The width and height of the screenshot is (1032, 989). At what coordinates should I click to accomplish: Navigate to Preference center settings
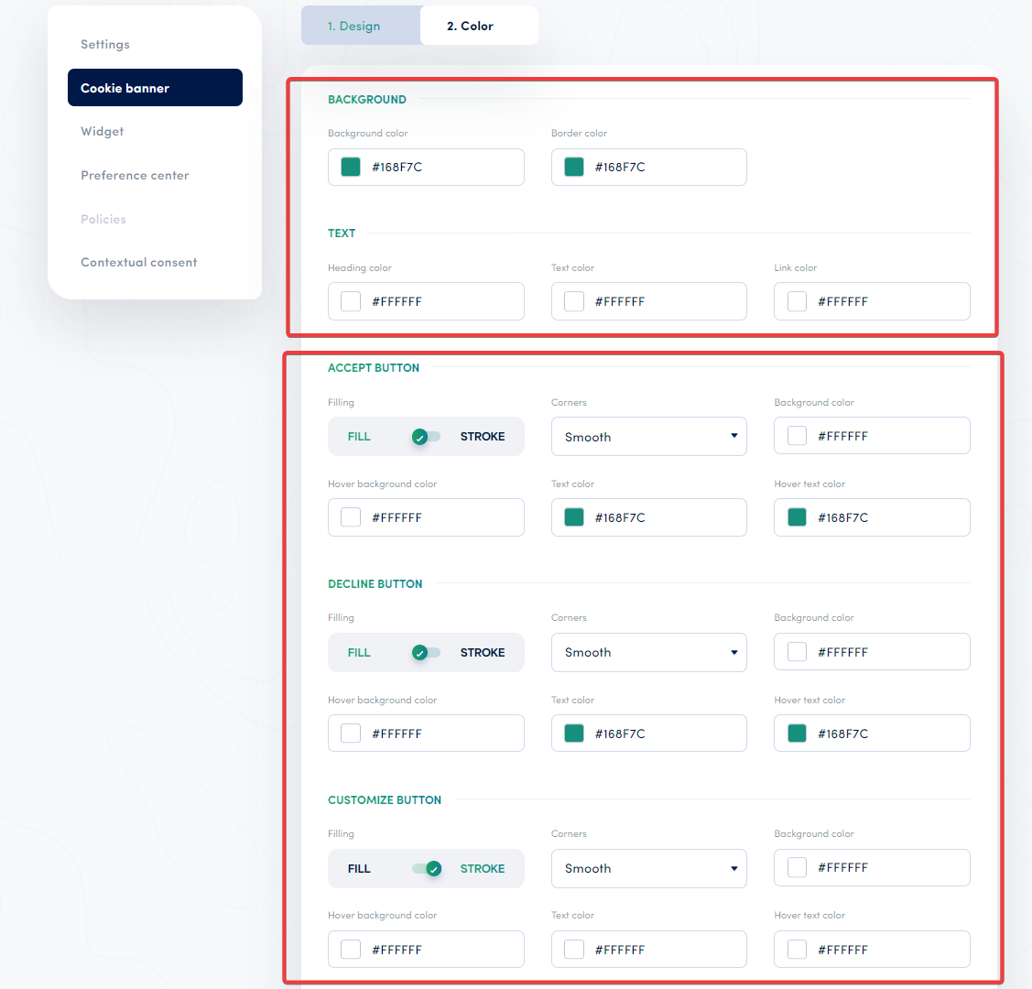click(135, 175)
